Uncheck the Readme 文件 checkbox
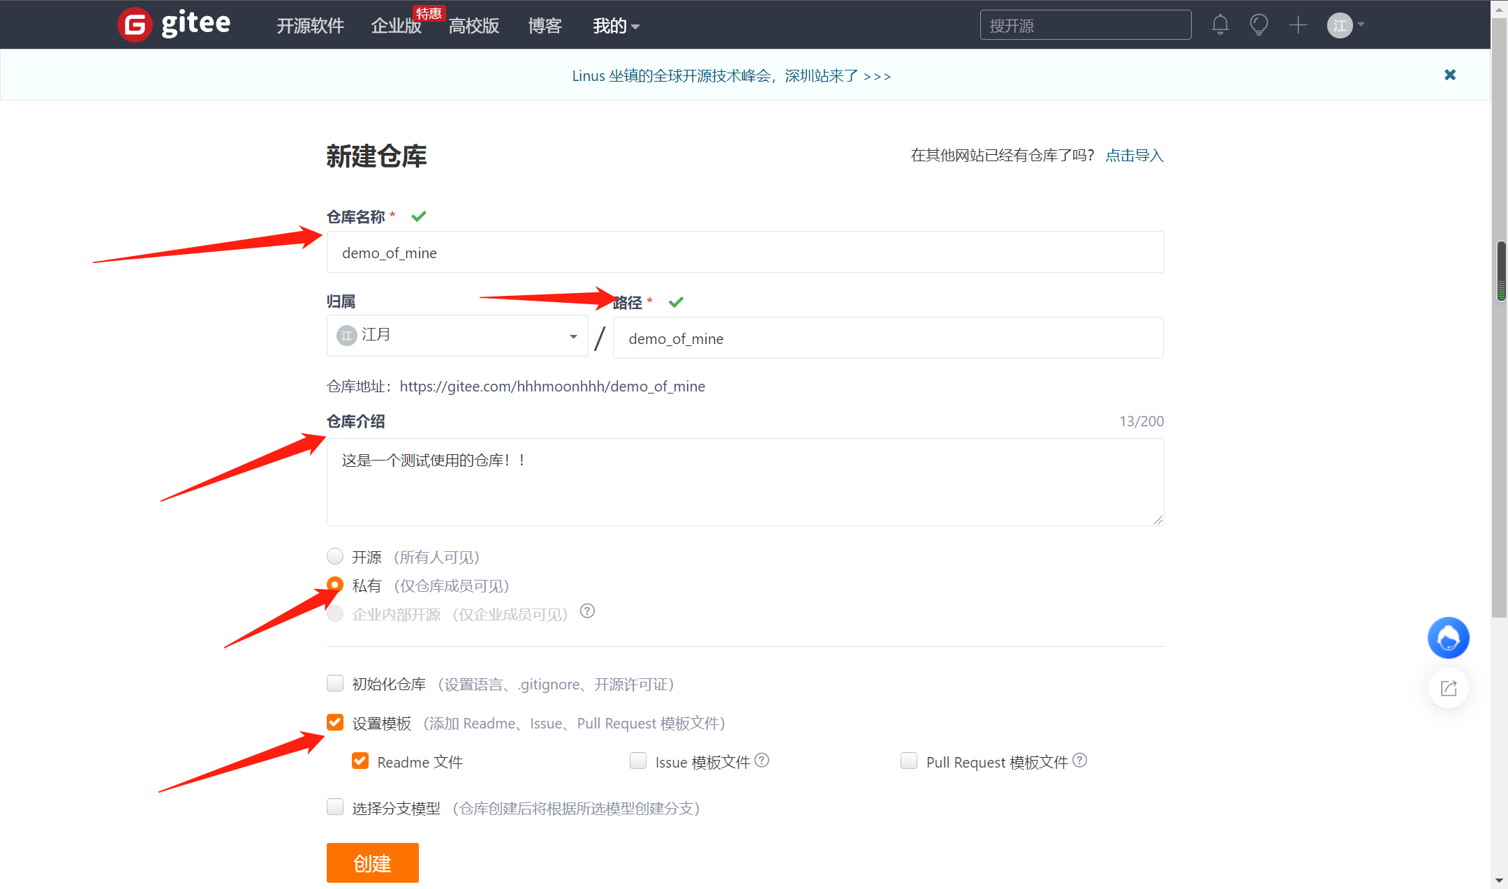Viewport: 1508px width, 889px height. [360, 761]
